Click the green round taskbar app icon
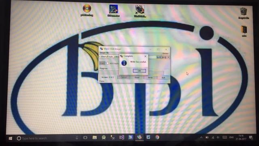 coord(104,137)
